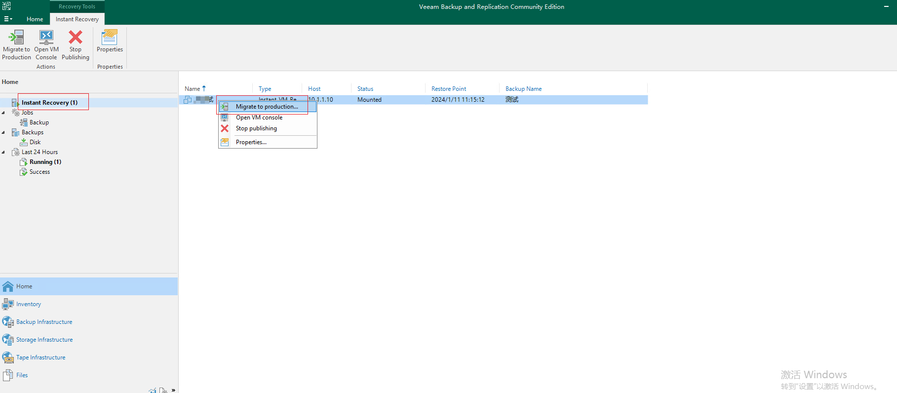Click the Backups node icon

point(16,132)
